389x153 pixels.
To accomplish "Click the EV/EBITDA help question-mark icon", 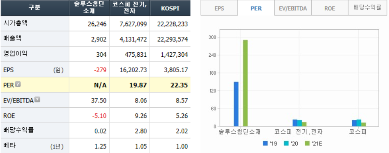I will pos(37,100).
